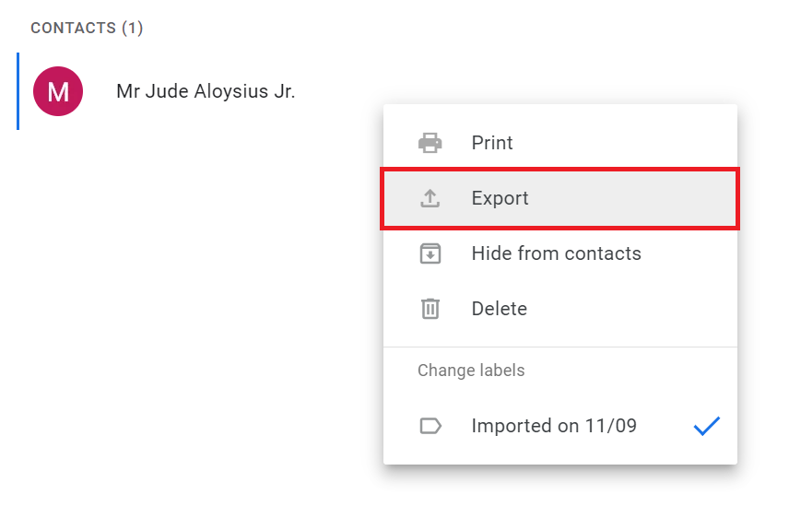Click the blue checkmark beside Imported label
Screen dimensions: 789x518
(706, 426)
